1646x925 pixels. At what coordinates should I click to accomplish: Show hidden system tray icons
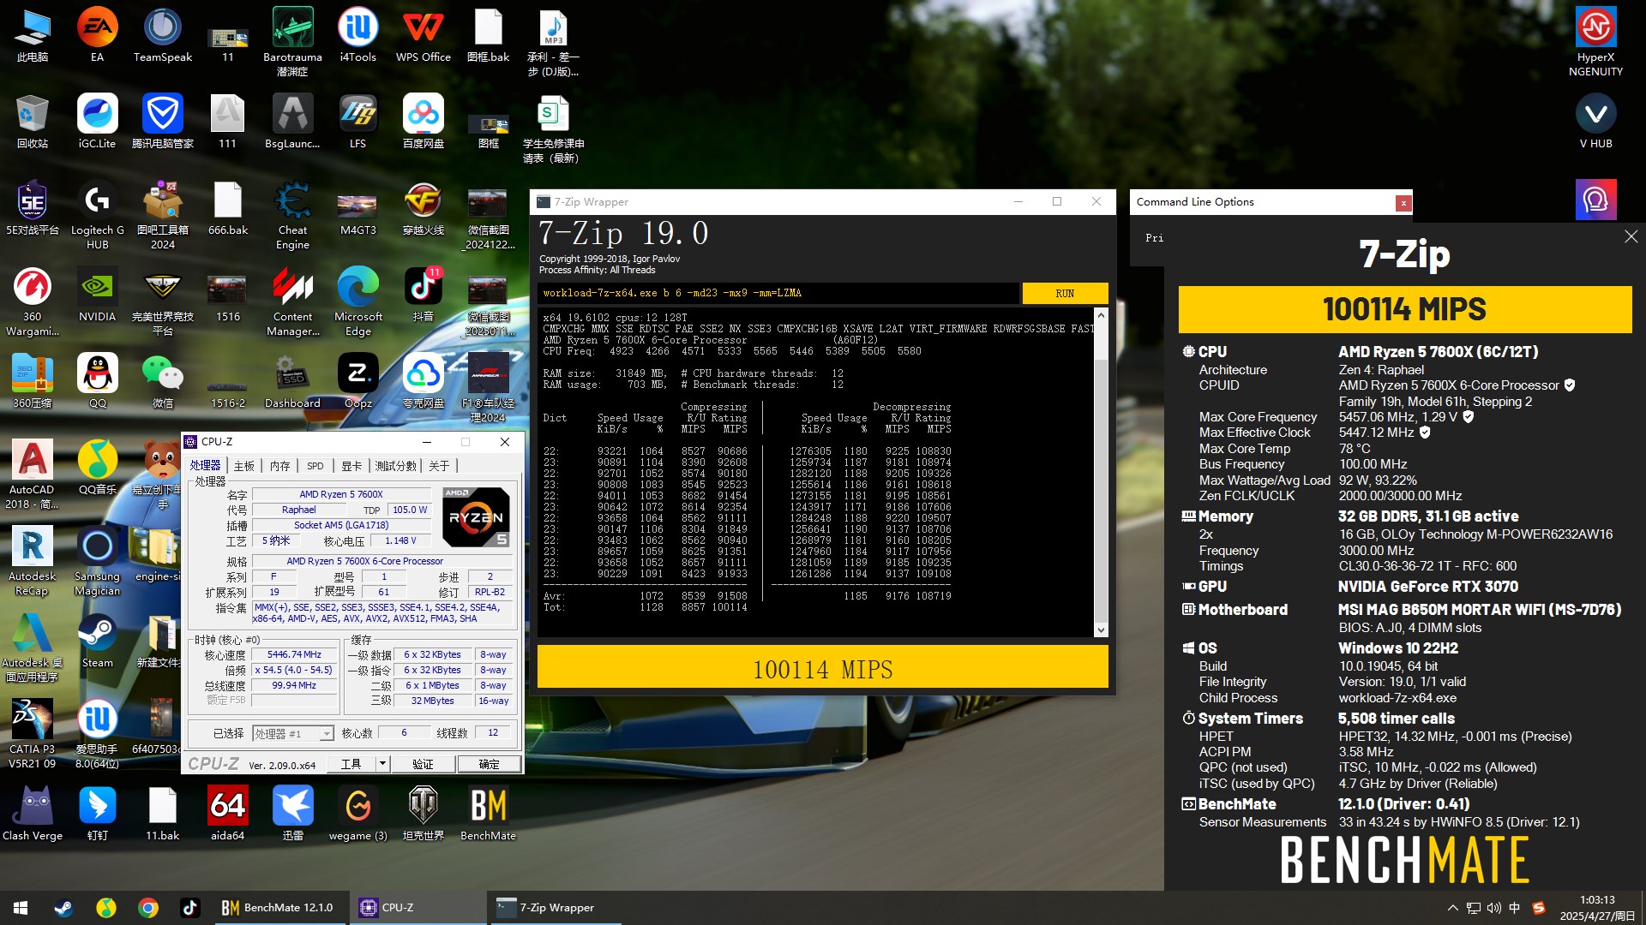(1452, 908)
